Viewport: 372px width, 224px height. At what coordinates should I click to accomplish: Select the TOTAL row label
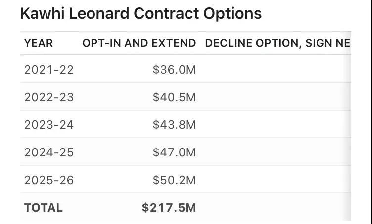point(43,208)
